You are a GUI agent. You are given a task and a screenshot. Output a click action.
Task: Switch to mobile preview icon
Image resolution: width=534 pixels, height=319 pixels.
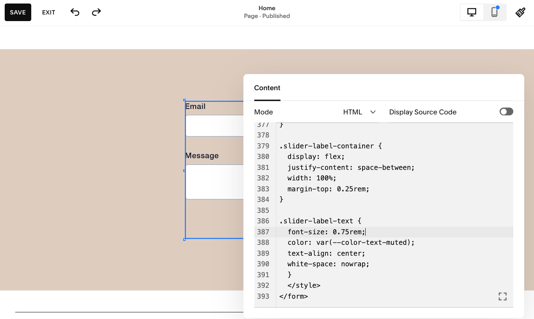(x=494, y=12)
